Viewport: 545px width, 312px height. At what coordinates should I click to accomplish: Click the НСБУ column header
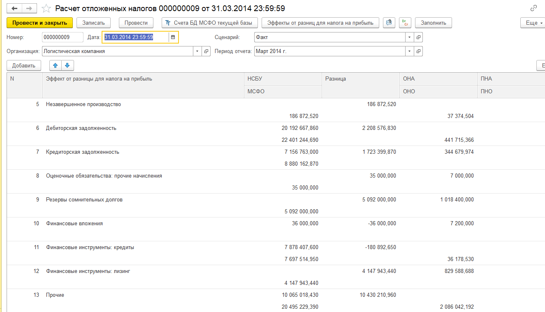point(283,79)
